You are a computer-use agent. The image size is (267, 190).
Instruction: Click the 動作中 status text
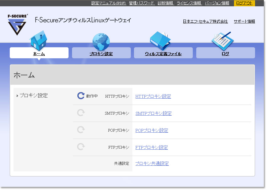tap(92, 96)
